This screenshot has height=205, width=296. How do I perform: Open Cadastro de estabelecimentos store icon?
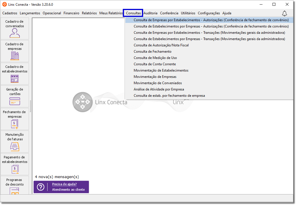15,78
